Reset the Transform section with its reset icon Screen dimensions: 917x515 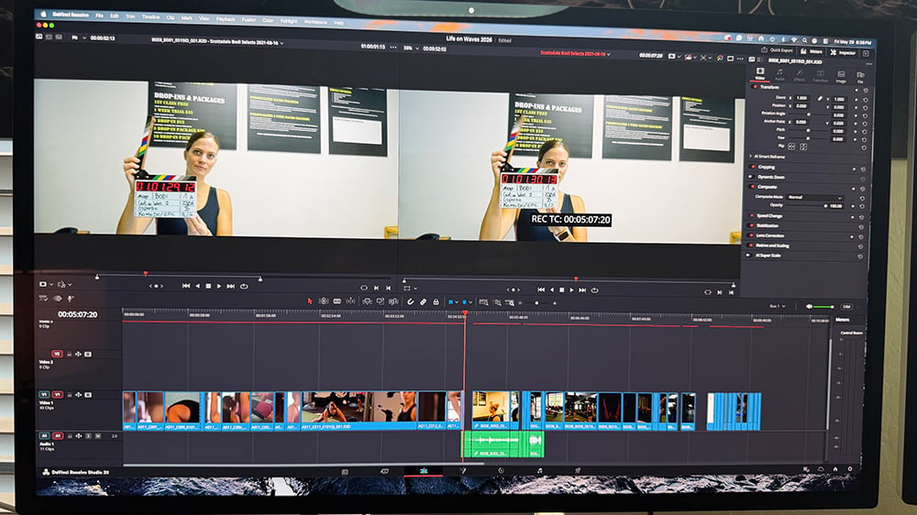[865, 91]
